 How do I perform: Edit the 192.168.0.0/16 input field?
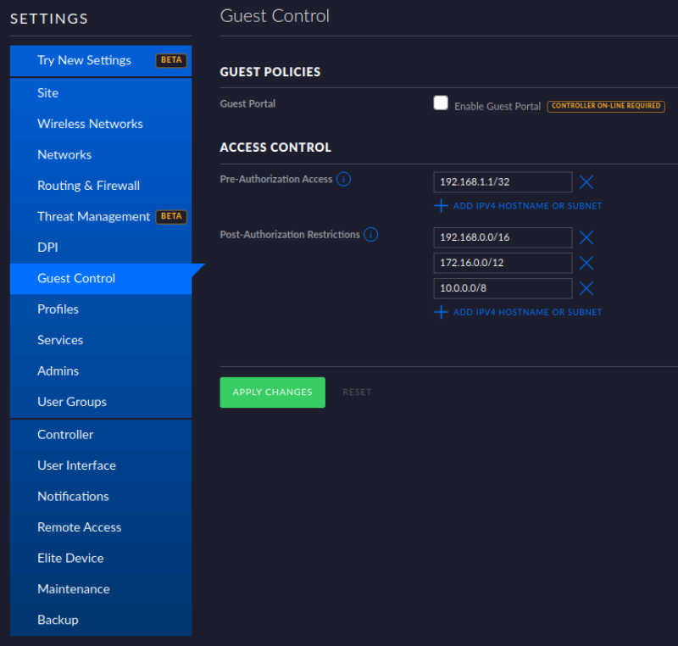click(x=503, y=237)
